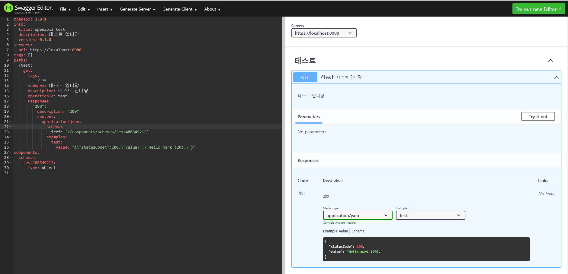Click line number 31 in the gutter

pyautogui.click(x=6, y=173)
